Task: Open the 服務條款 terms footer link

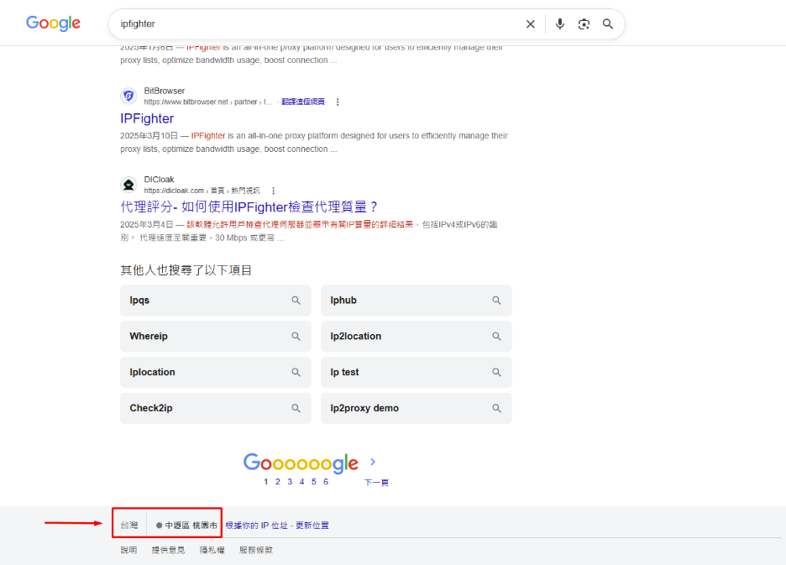Action: 256,550
